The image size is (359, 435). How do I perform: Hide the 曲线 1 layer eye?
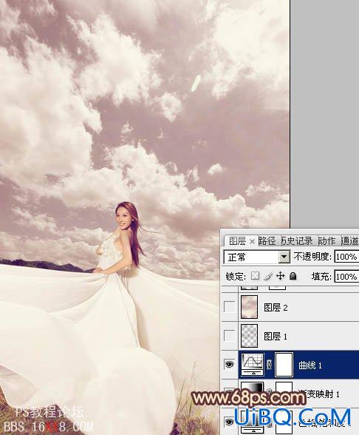point(229,364)
